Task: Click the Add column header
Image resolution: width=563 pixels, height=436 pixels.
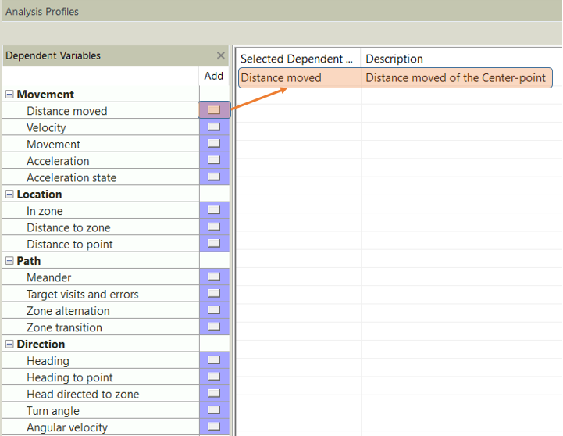Action: pyautogui.click(x=214, y=76)
